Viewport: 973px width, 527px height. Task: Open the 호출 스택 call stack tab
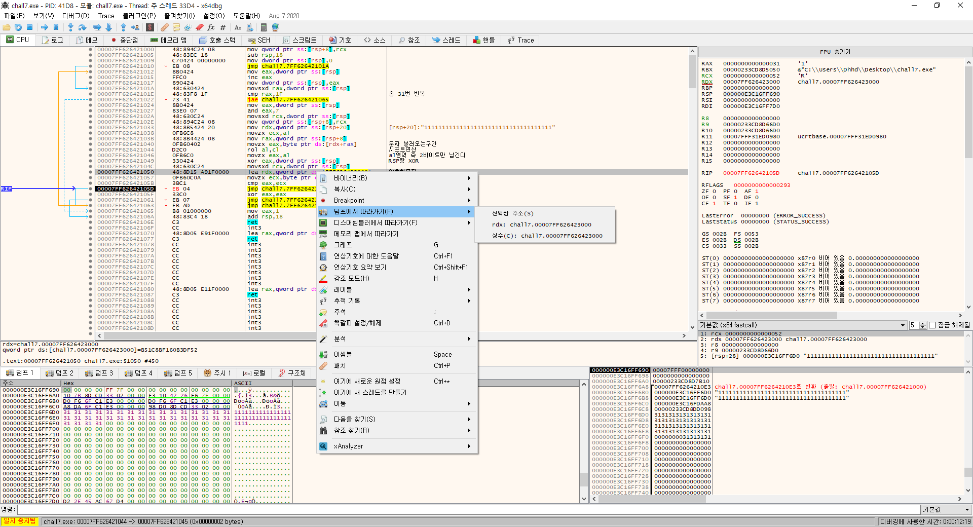[217, 40]
